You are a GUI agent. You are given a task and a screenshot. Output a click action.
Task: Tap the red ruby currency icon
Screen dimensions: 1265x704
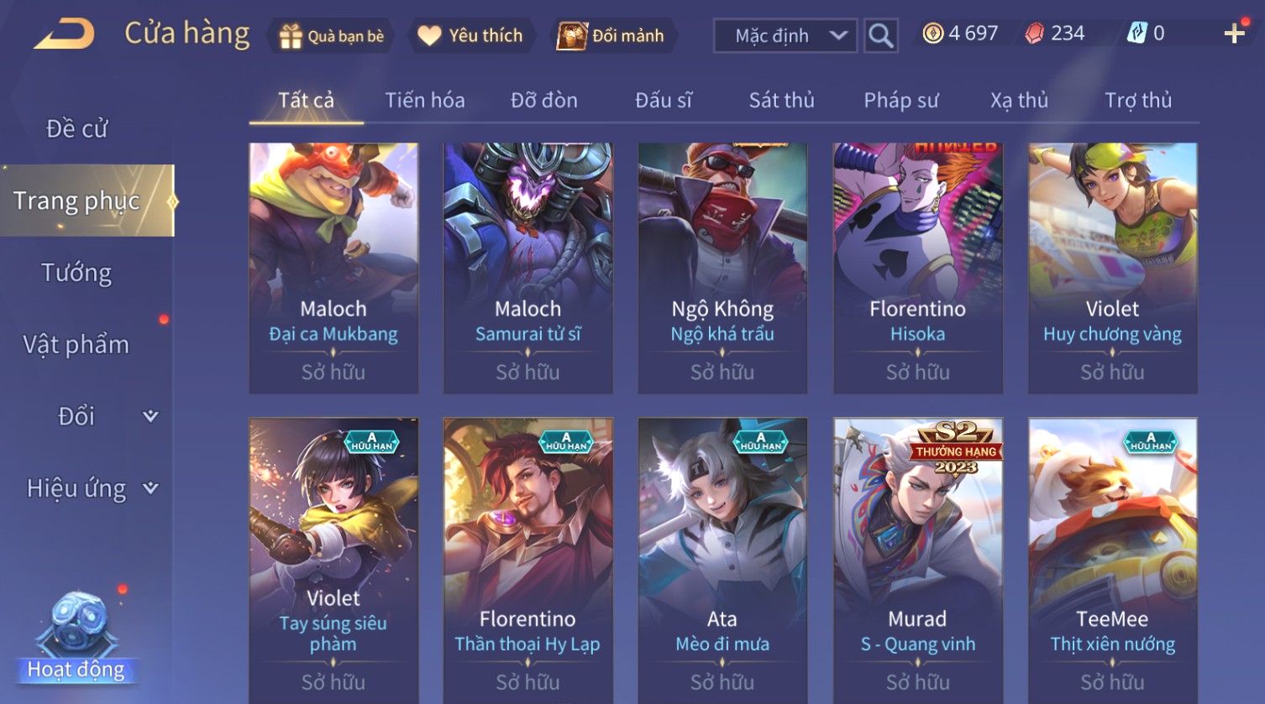[x=1035, y=34]
